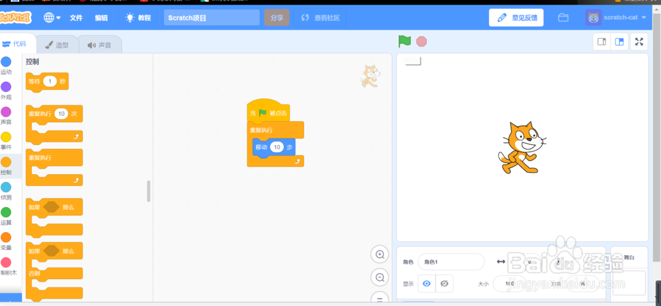Select the 变量 variables category
This screenshot has height=306, width=661.
6,241
